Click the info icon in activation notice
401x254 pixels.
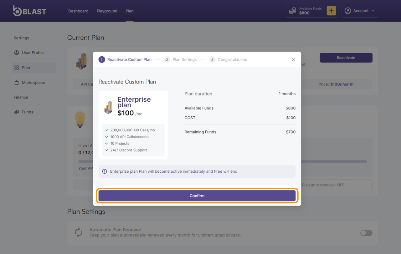point(105,171)
